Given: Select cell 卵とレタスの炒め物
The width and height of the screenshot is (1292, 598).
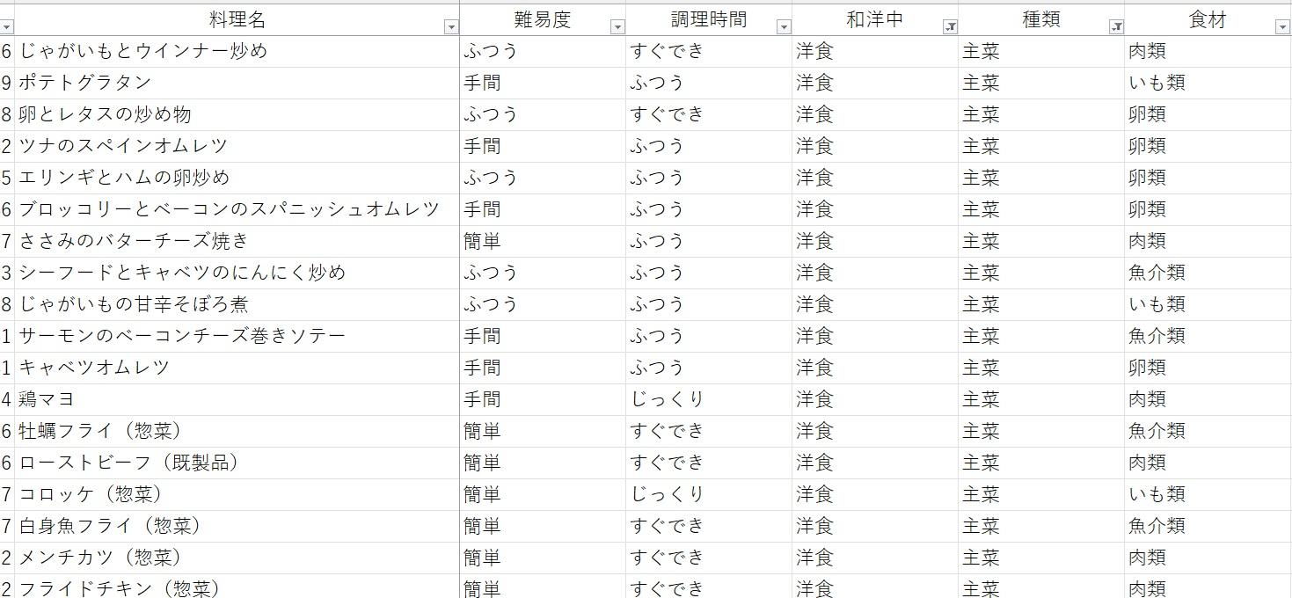Looking at the screenshot, I should (237, 114).
